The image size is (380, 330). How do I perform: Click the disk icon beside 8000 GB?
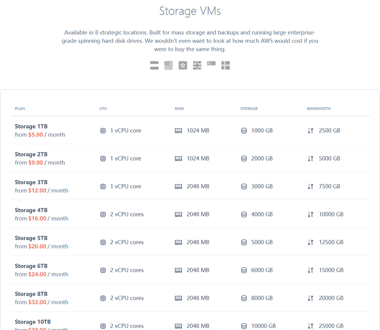244,298
